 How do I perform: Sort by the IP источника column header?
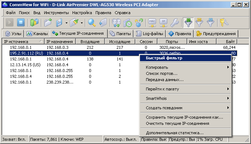click(x=23, y=42)
